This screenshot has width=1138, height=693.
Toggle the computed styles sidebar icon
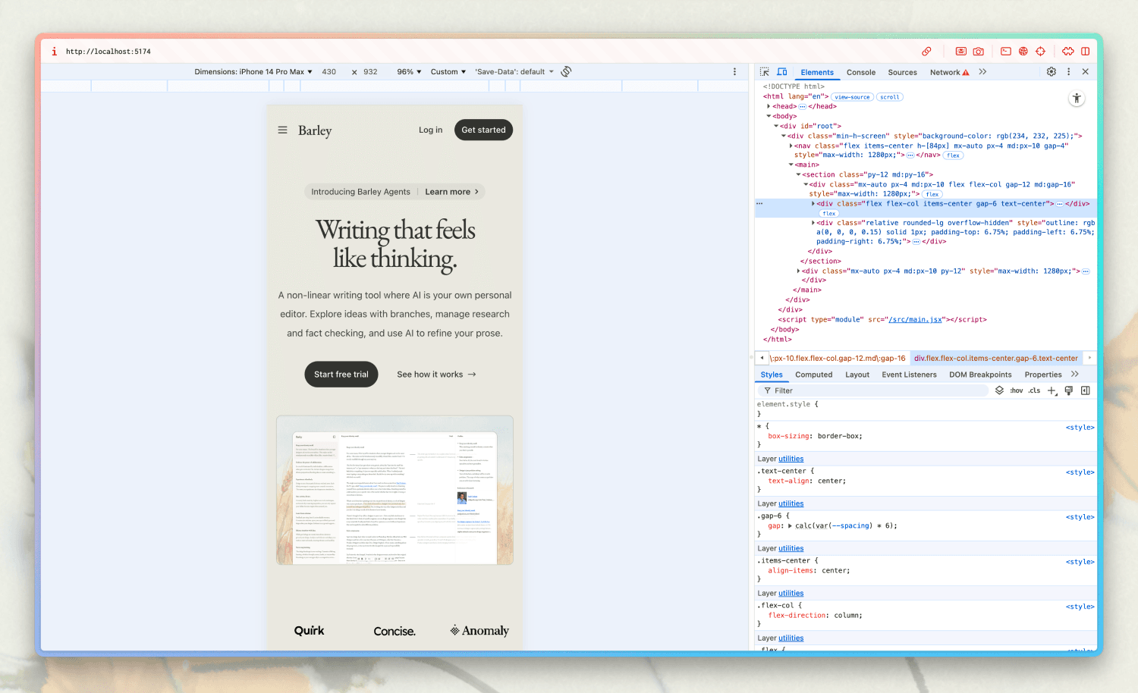click(x=1086, y=390)
